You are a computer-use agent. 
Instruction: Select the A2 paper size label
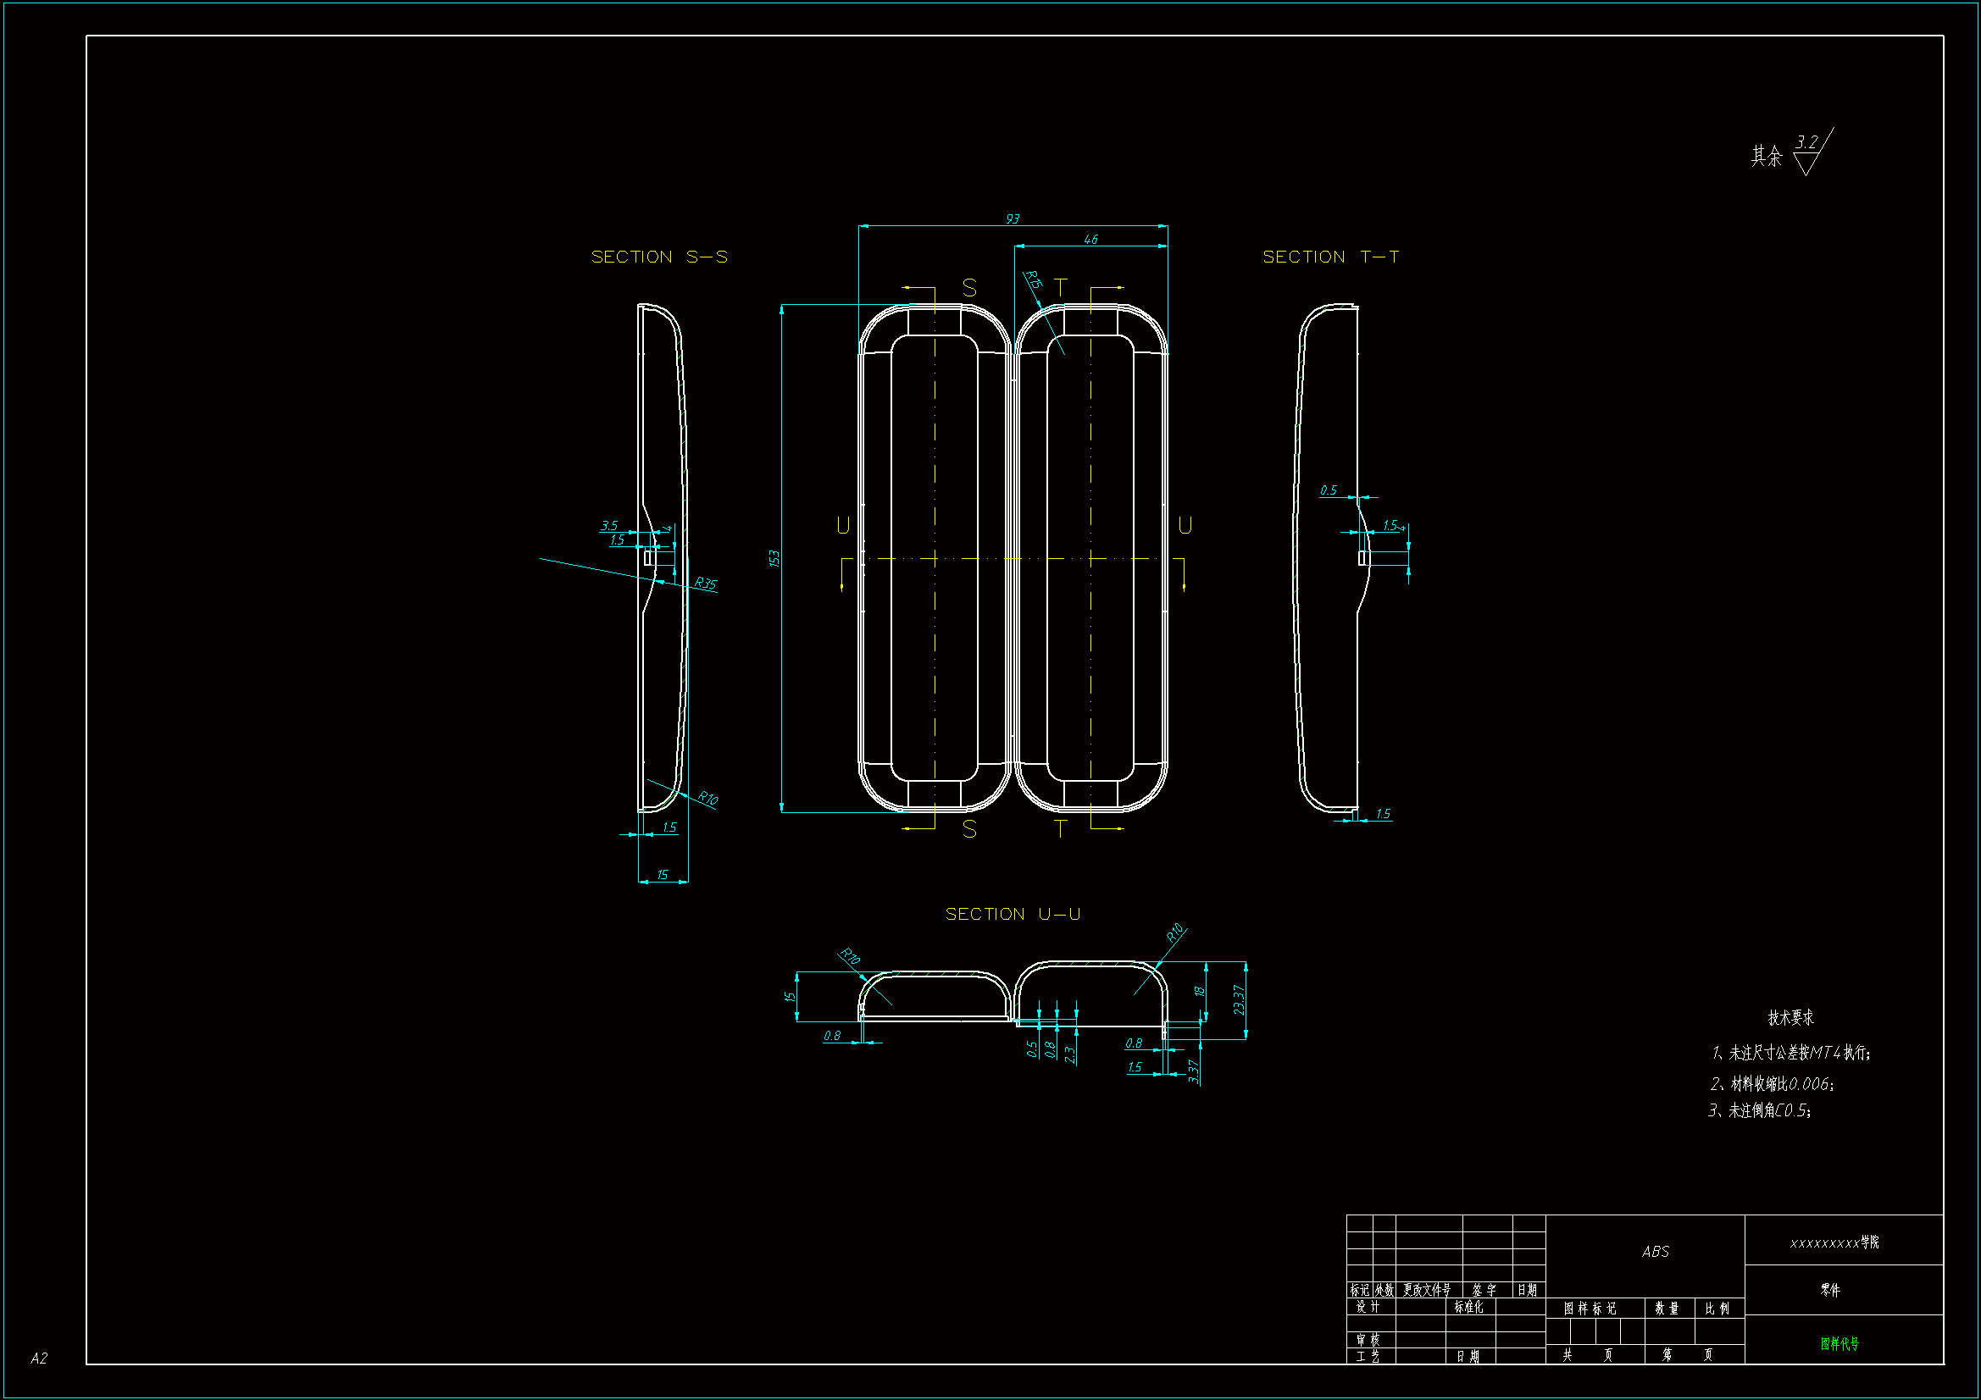(x=39, y=1358)
